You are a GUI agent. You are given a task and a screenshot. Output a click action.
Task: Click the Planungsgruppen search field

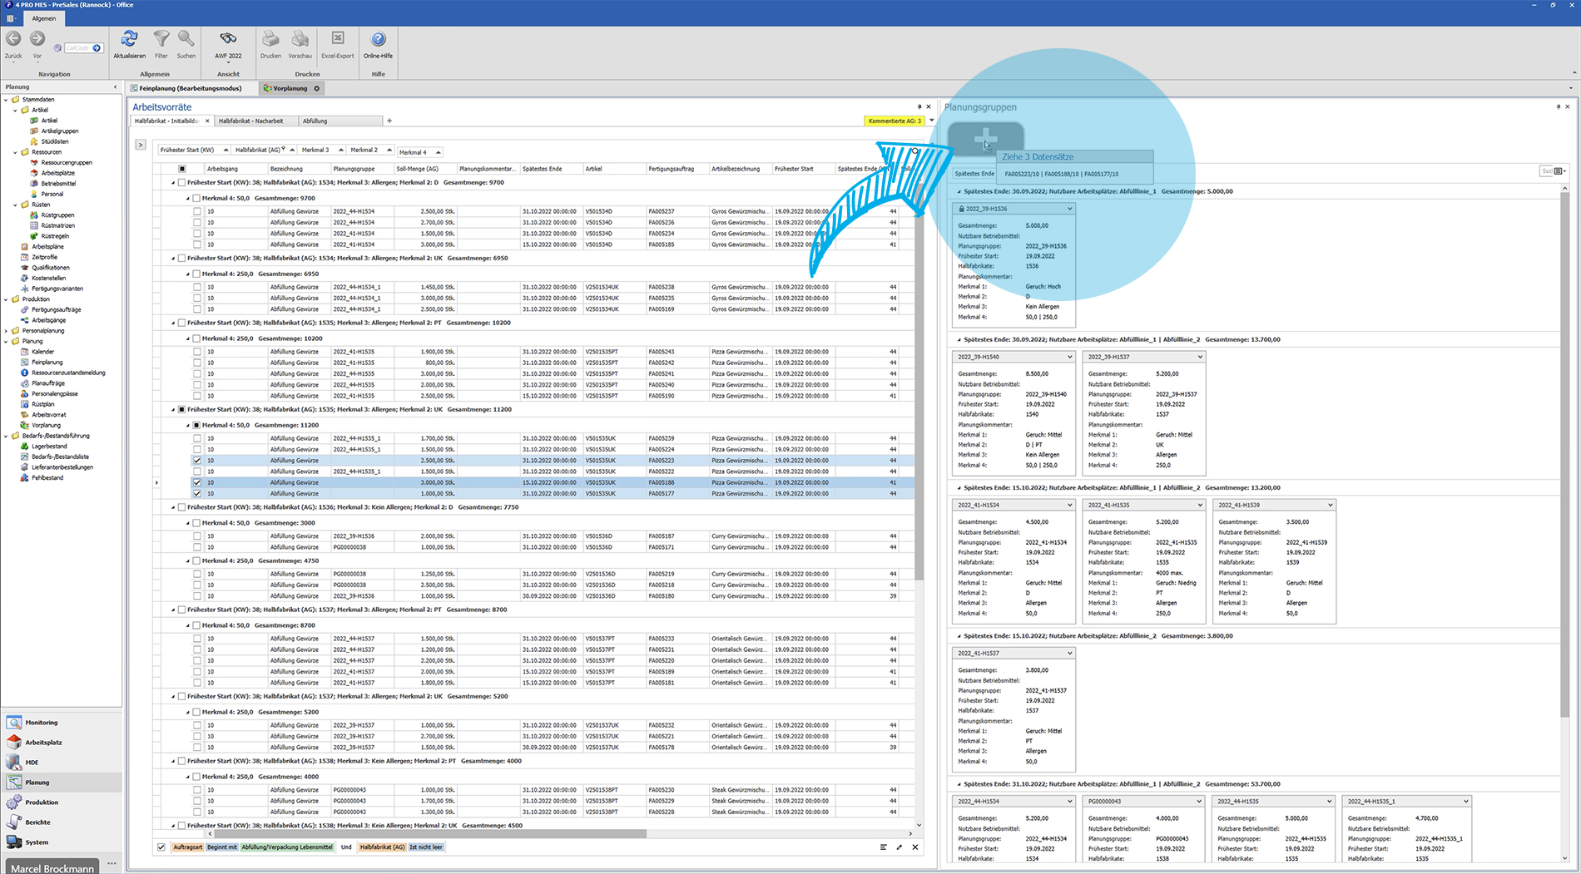(x=1547, y=171)
